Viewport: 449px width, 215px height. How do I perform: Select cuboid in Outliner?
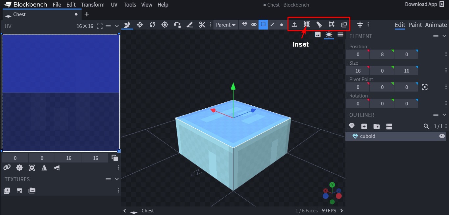[x=396, y=136]
